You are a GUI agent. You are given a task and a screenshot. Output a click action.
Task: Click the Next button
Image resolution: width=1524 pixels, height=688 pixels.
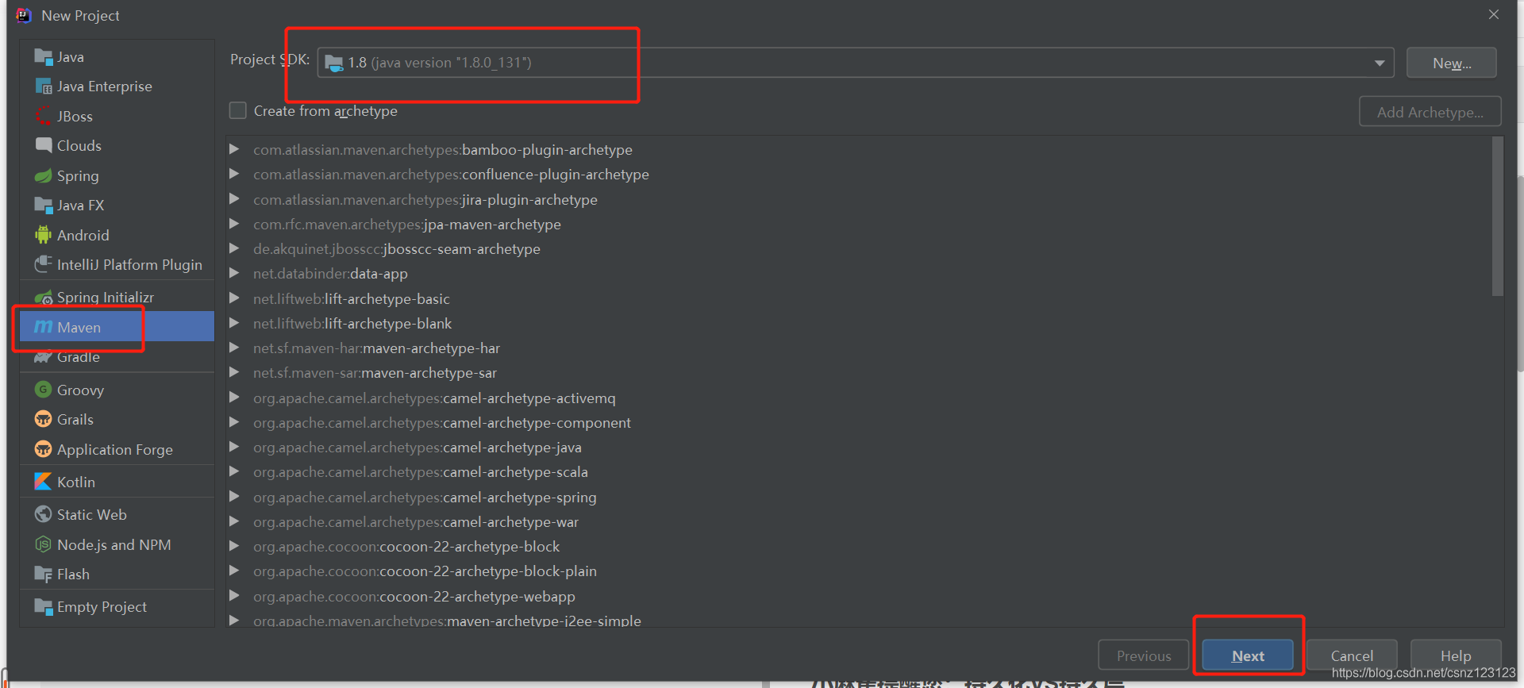point(1248,655)
